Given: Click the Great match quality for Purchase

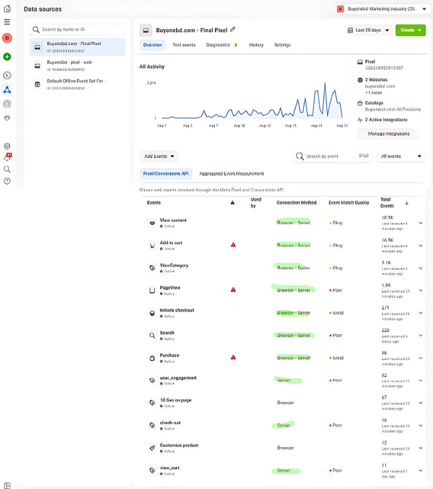Looking at the screenshot, I should [x=337, y=358].
